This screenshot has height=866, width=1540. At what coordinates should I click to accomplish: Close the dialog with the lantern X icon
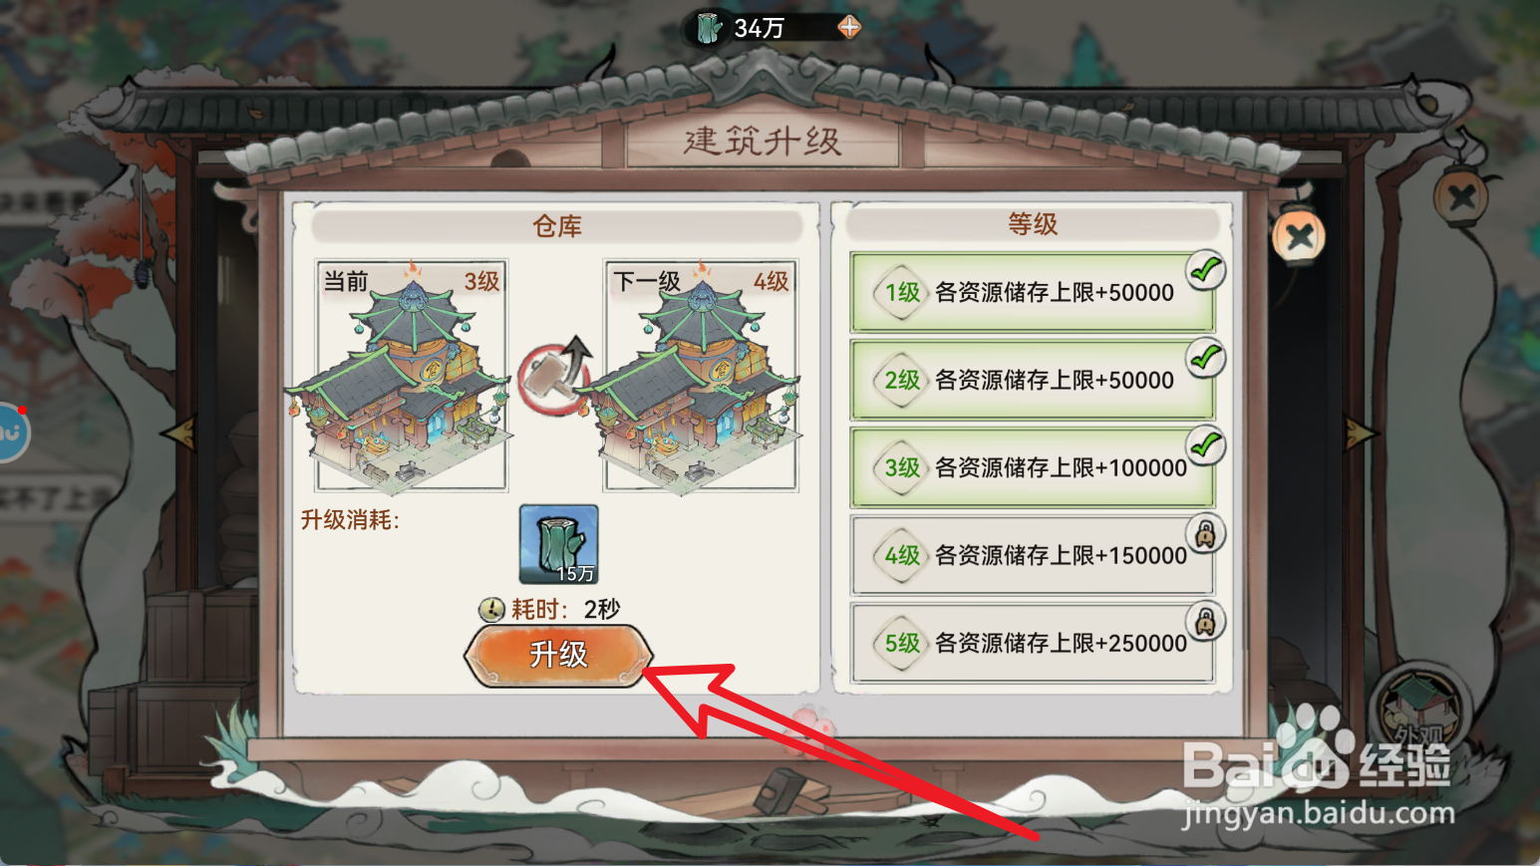pyautogui.click(x=1299, y=237)
